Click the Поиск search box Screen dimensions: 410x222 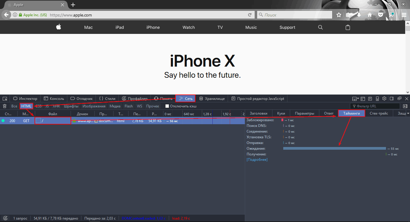coord(294,15)
